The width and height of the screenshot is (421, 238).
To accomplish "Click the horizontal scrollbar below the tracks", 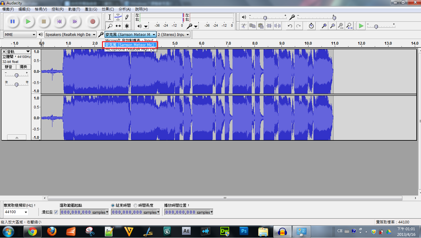I will point(225,198).
